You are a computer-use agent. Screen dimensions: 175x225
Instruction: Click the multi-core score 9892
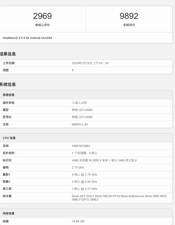[129, 16]
